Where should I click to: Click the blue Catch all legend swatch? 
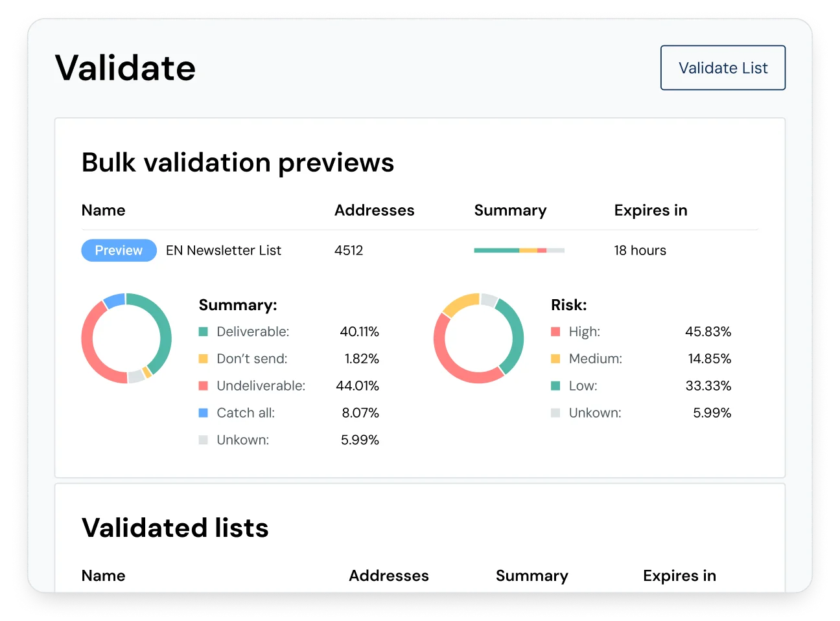point(203,413)
